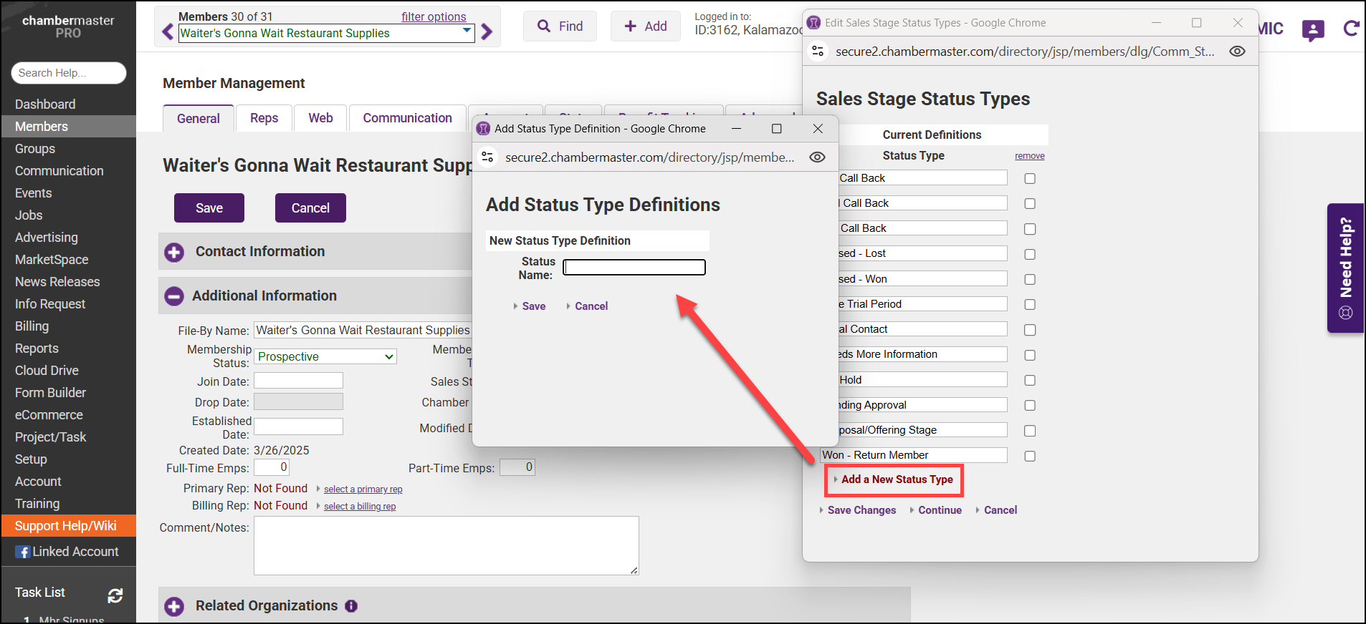
Task: Click the Related Organizations info icon
Action: 351,606
